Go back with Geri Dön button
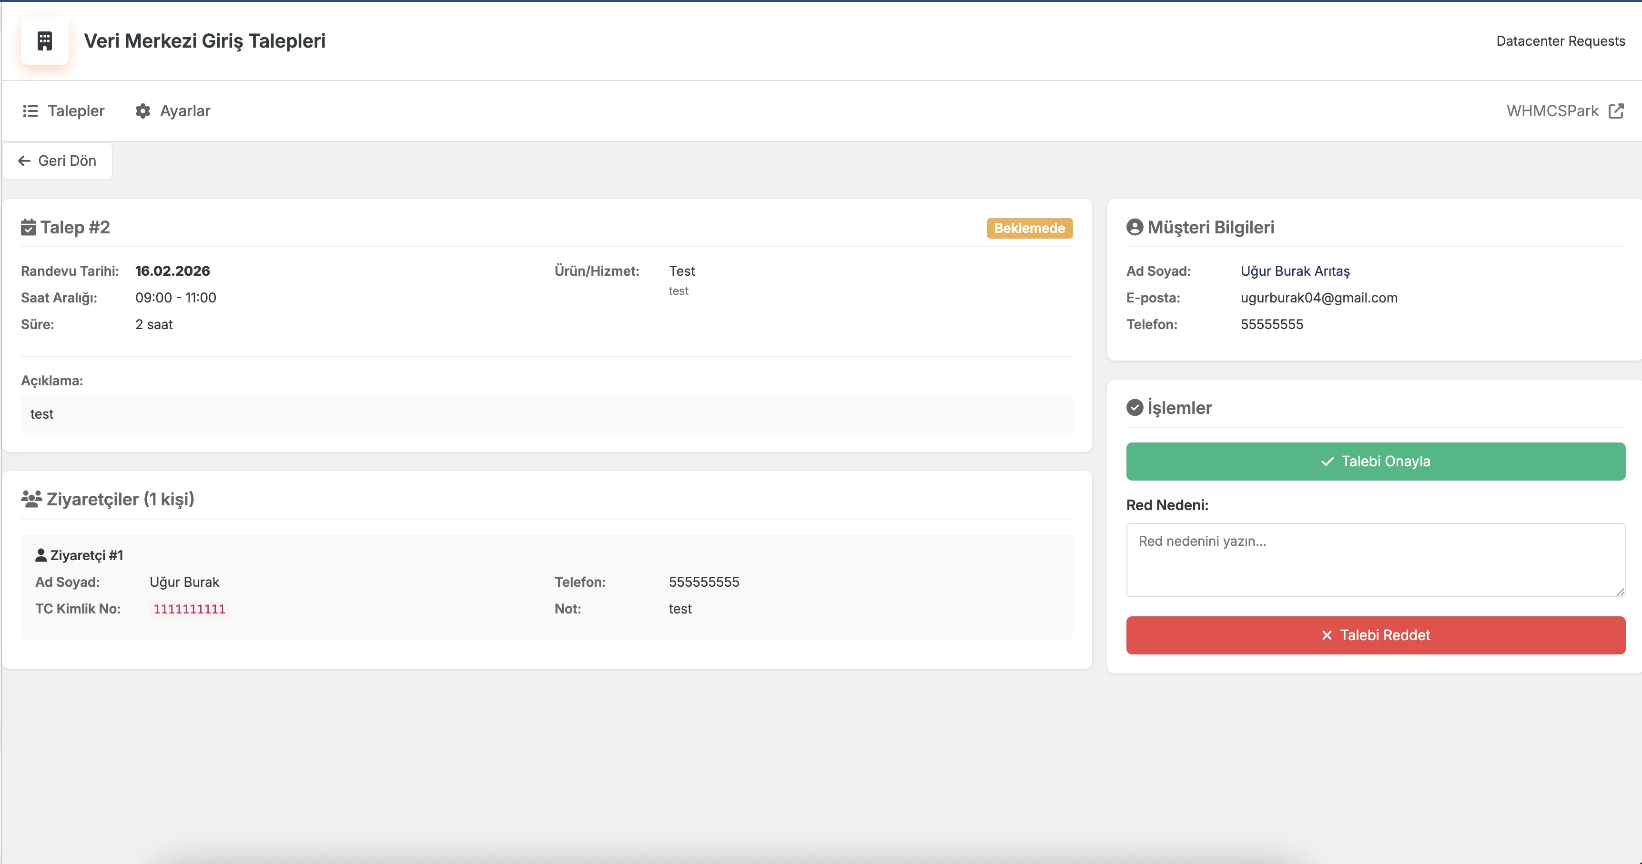Screen dimensions: 1642x864 57,161
